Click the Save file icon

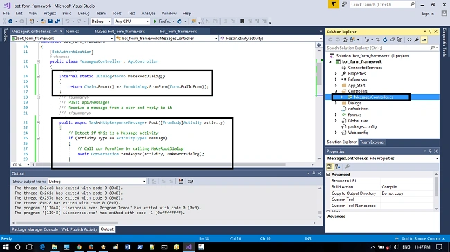point(51,21)
